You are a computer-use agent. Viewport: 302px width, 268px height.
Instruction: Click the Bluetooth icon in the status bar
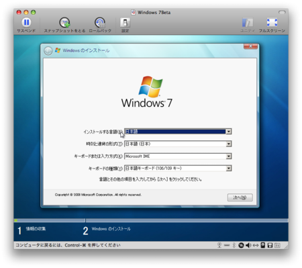(234, 245)
